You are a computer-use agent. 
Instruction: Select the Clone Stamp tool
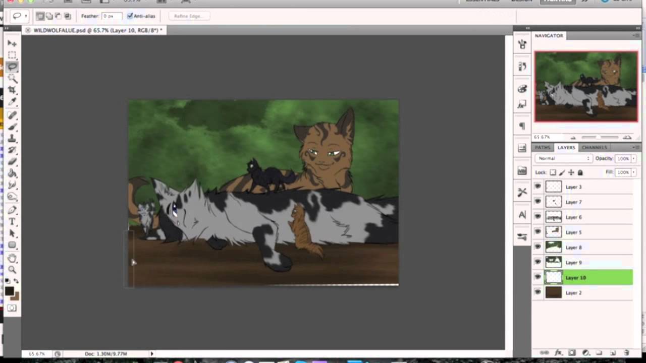pos(12,139)
